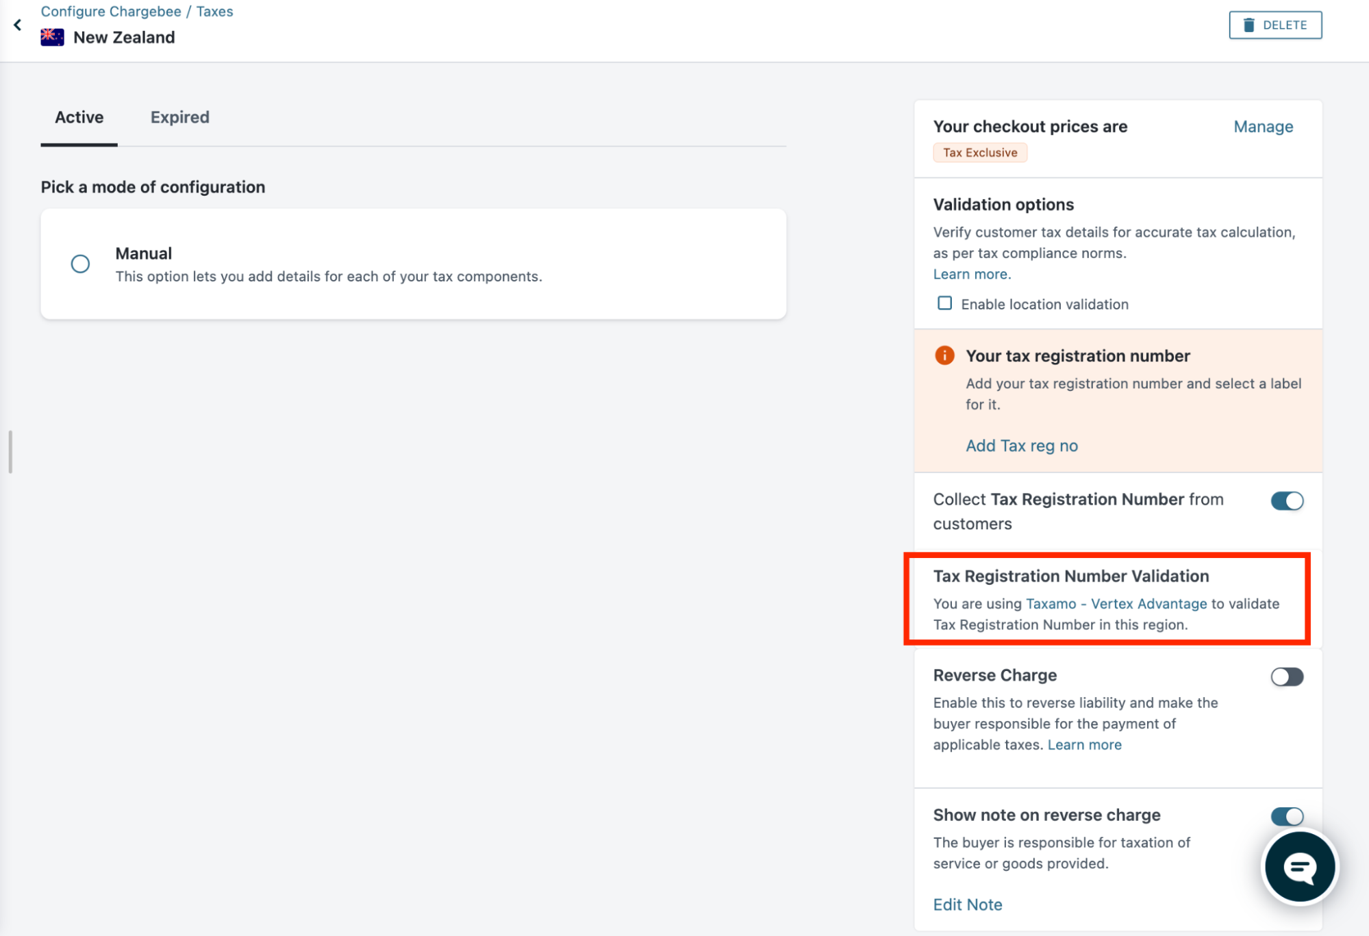The height and width of the screenshot is (936, 1369).
Task: Click the Edit Note link
Action: [967, 905]
